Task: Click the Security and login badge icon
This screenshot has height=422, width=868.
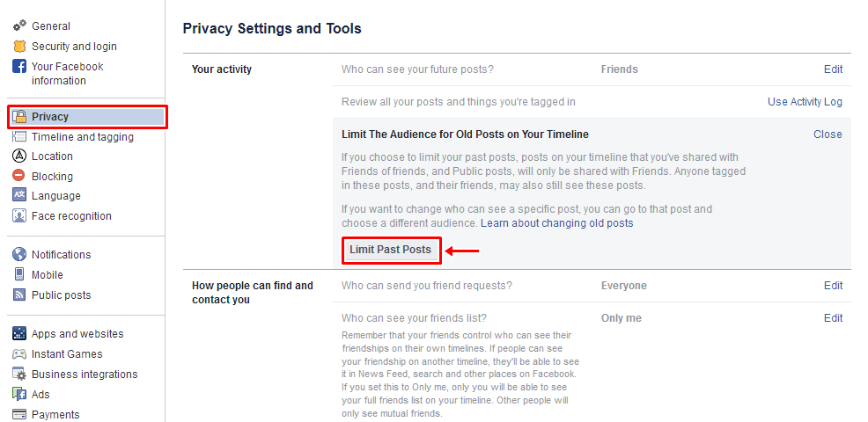Action: click(19, 46)
